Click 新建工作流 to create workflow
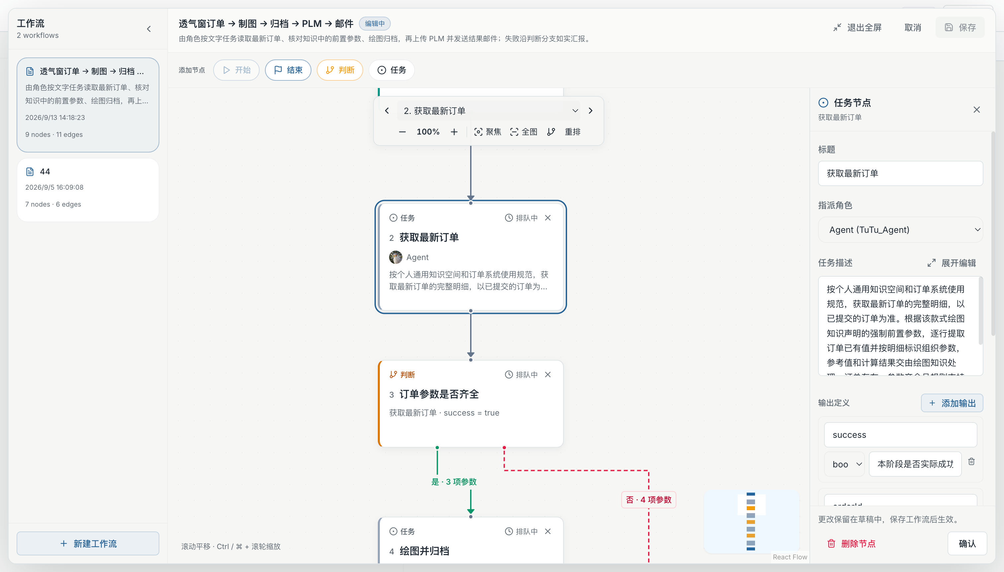 pyautogui.click(x=88, y=543)
